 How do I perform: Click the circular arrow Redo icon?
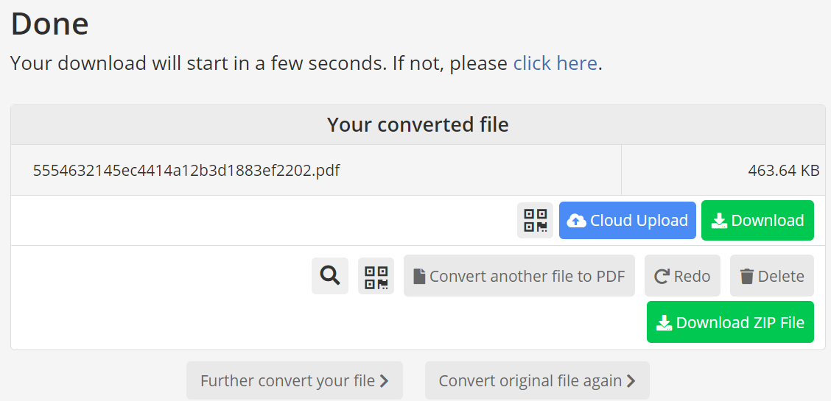pyautogui.click(x=662, y=277)
